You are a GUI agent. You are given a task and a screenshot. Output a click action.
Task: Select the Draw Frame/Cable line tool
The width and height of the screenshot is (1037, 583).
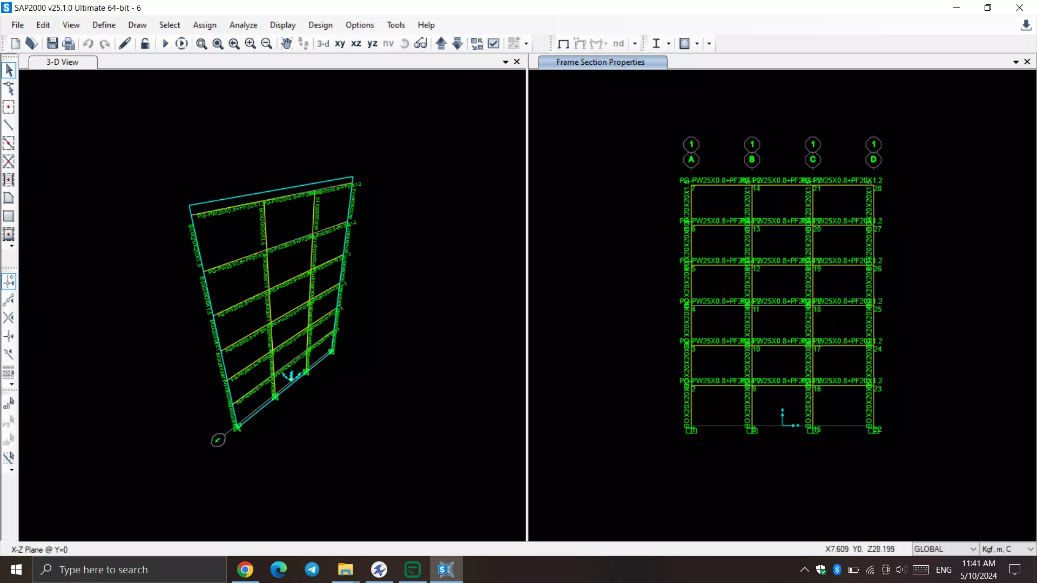tap(9, 125)
